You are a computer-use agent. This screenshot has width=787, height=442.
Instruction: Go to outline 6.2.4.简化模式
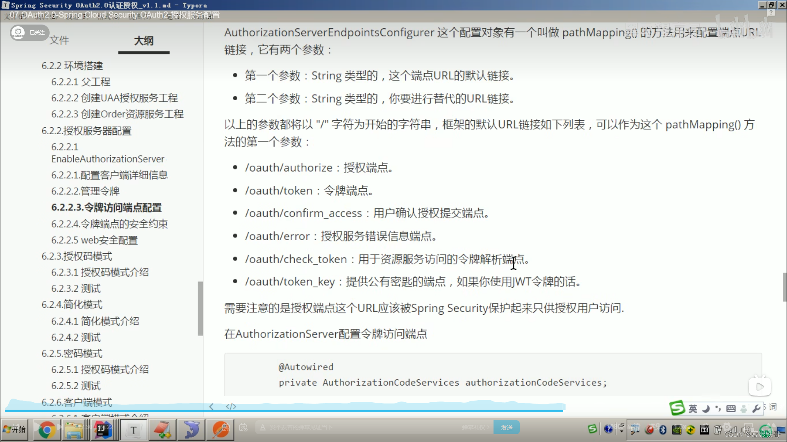point(72,304)
